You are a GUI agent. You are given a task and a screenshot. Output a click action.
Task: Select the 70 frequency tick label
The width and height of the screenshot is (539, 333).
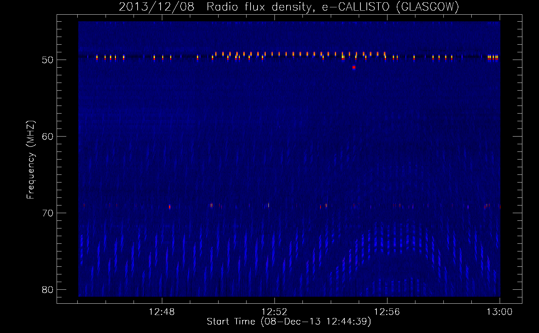(x=48, y=213)
